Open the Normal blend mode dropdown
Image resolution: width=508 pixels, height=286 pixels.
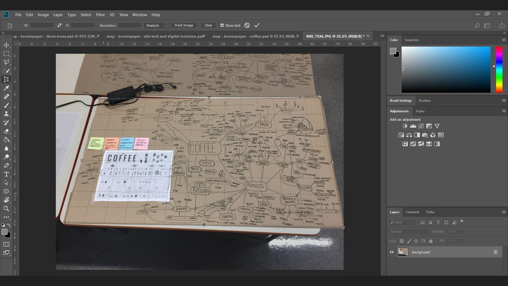(409, 232)
